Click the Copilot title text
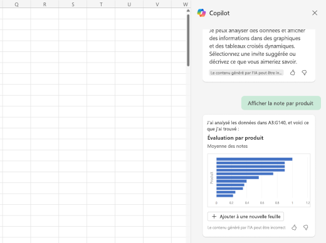326x243 pixels. tap(219, 13)
